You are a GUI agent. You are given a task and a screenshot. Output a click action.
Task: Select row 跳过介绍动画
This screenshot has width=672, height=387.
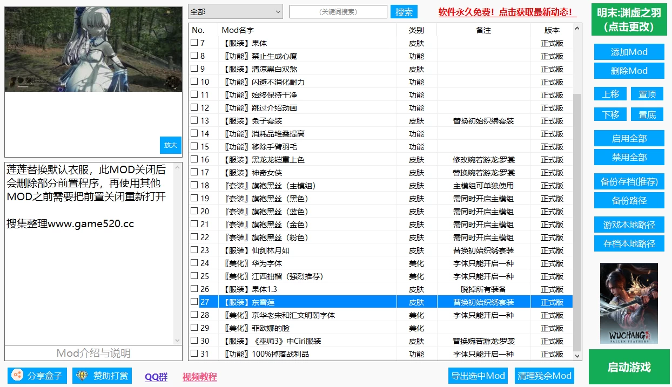[381, 107]
